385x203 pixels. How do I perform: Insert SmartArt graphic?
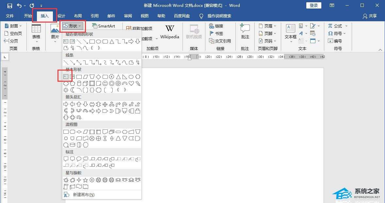pos(104,26)
